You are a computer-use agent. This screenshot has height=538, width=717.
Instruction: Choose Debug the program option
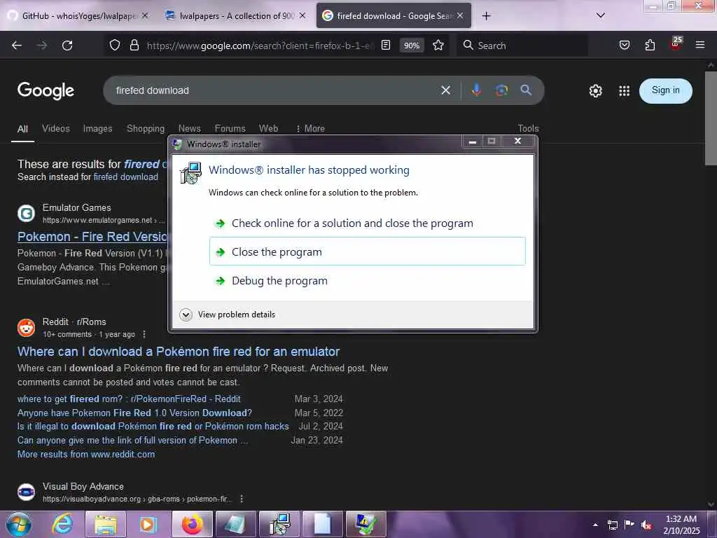(x=368, y=280)
